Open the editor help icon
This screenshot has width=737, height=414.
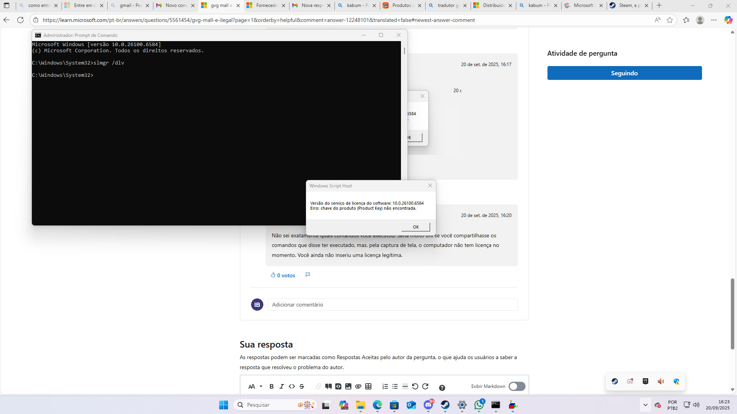(x=442, y=388)
